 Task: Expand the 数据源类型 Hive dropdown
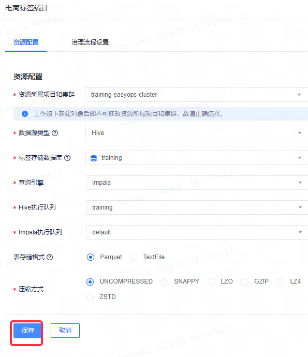(197, 133)
